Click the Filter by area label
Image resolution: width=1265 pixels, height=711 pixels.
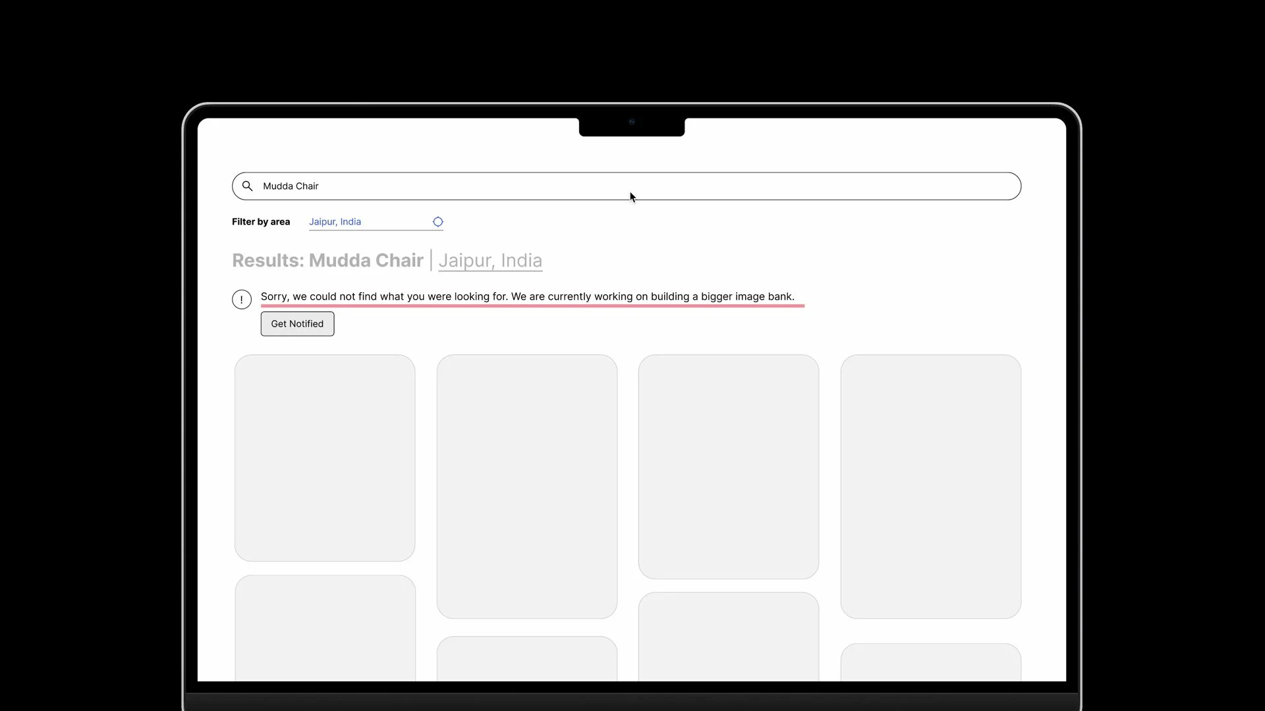261,222
